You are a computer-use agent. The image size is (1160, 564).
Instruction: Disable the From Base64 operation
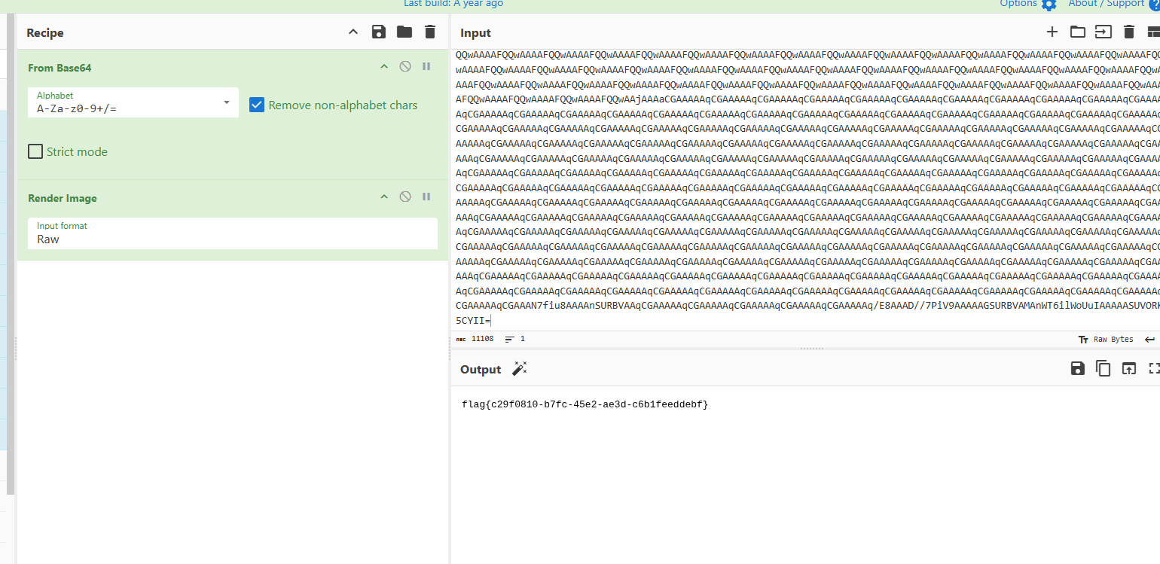tap(405, 67)
